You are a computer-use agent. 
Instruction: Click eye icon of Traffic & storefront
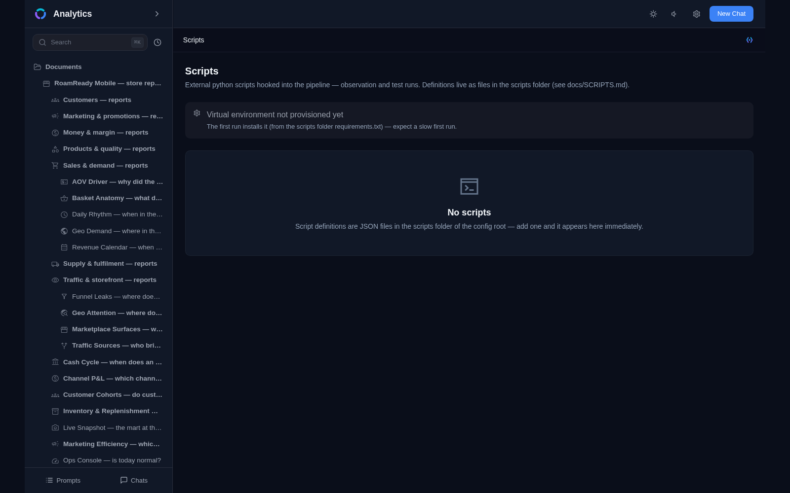pyautogui.click(x=55, y=280)
